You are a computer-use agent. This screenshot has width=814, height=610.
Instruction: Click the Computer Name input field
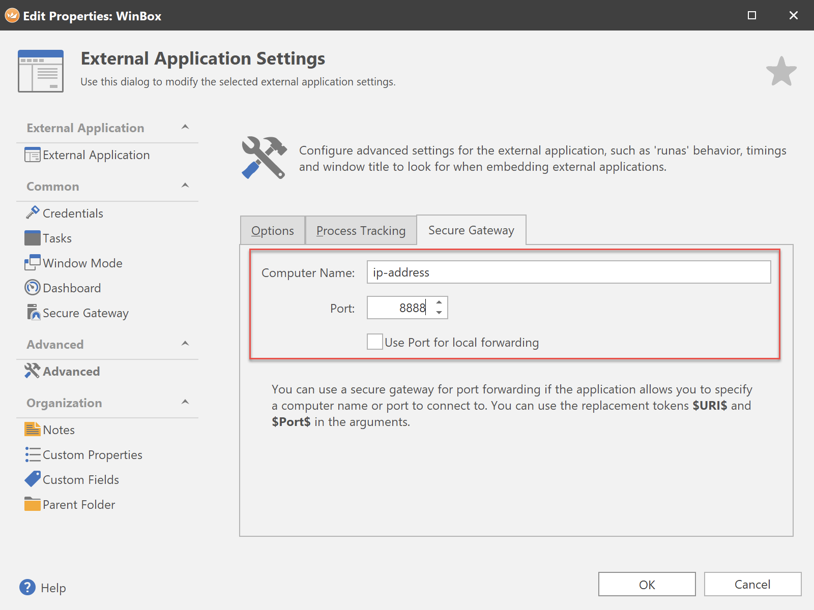click(568, 272)
